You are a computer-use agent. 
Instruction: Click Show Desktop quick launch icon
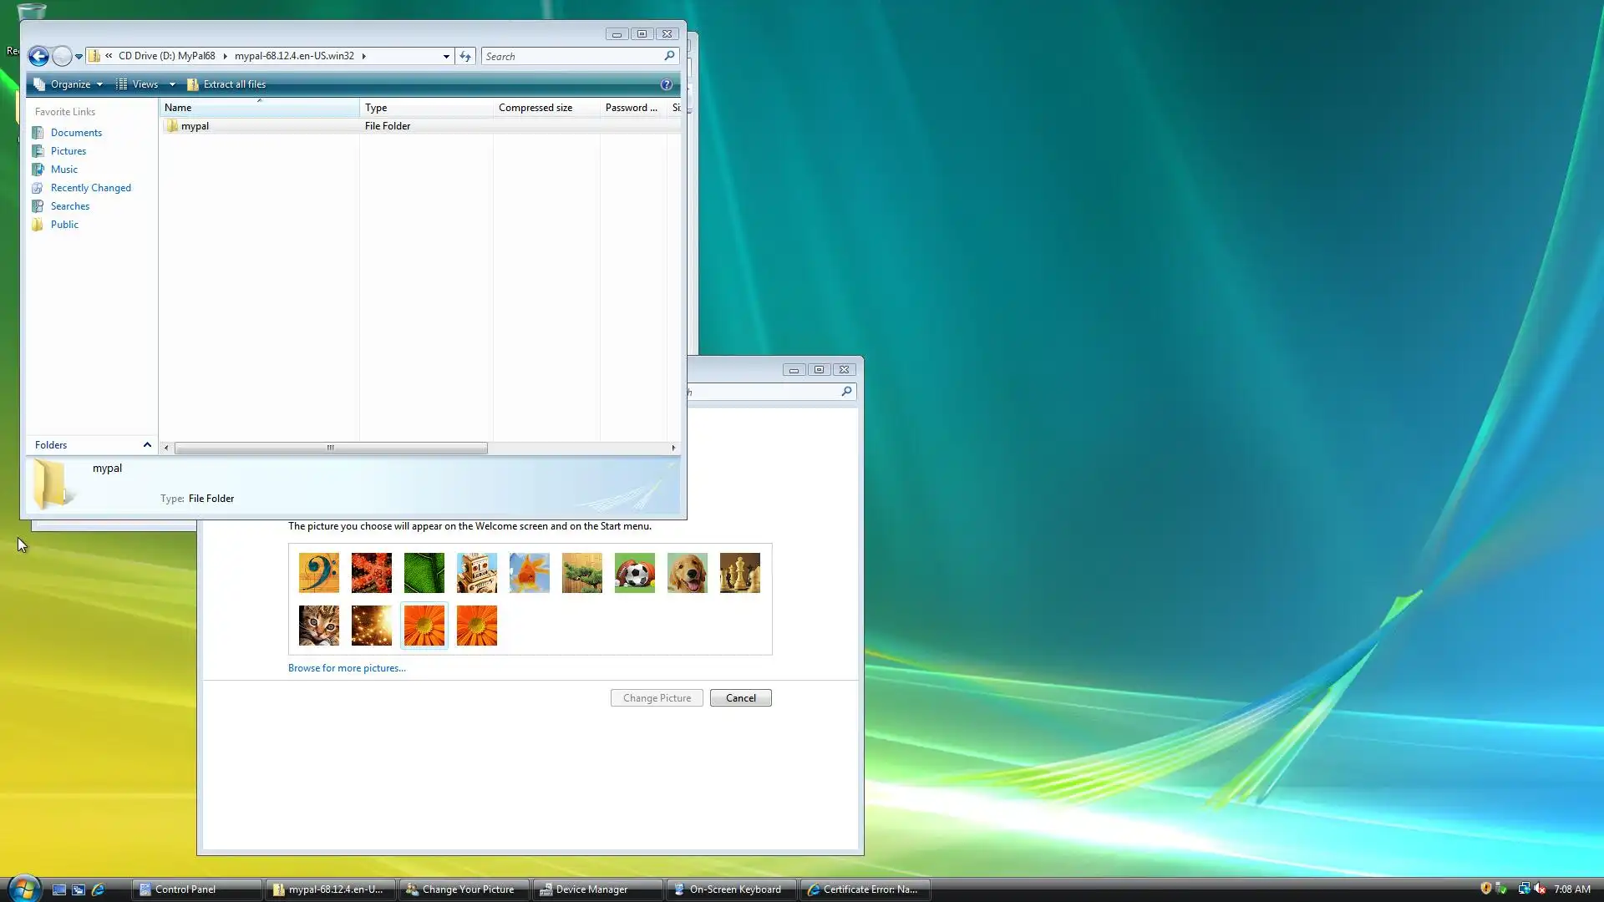pyautogui.click(x=59, y=889)
